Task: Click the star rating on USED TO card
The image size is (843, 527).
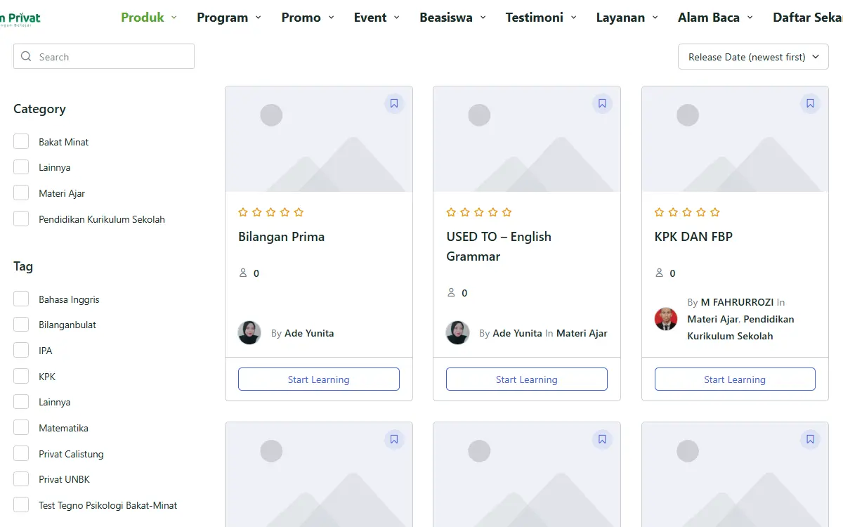Action: pos(479,212)
